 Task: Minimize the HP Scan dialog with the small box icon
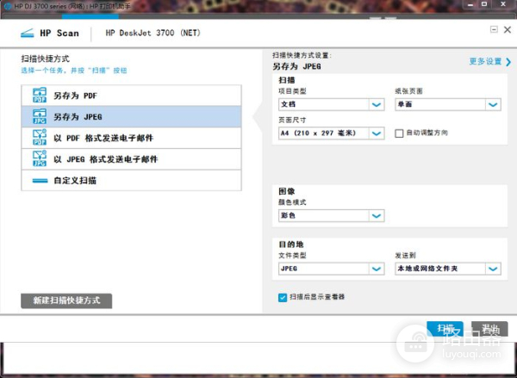494,29
